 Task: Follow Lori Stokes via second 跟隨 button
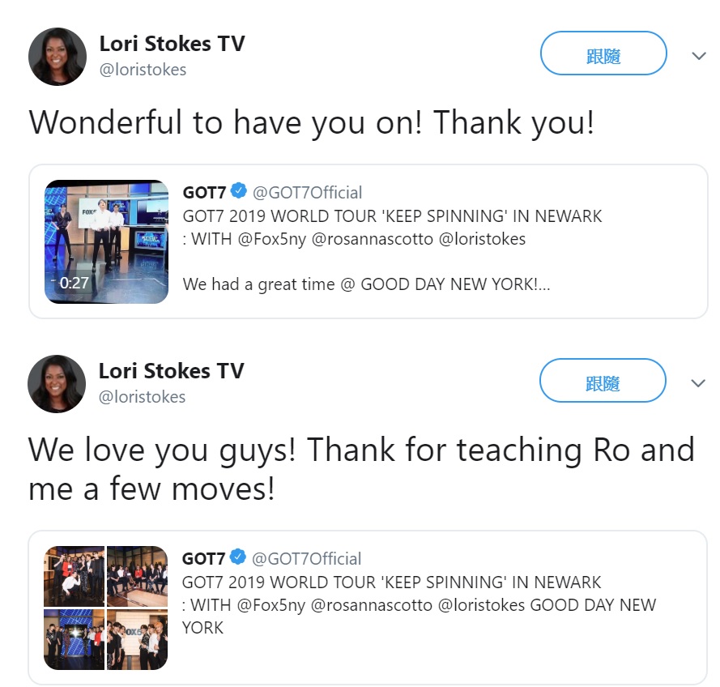(603, 381)
